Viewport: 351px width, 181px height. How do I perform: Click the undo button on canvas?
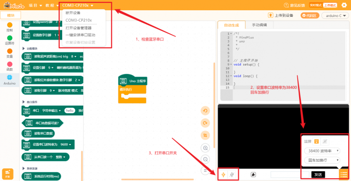(205, 111)
